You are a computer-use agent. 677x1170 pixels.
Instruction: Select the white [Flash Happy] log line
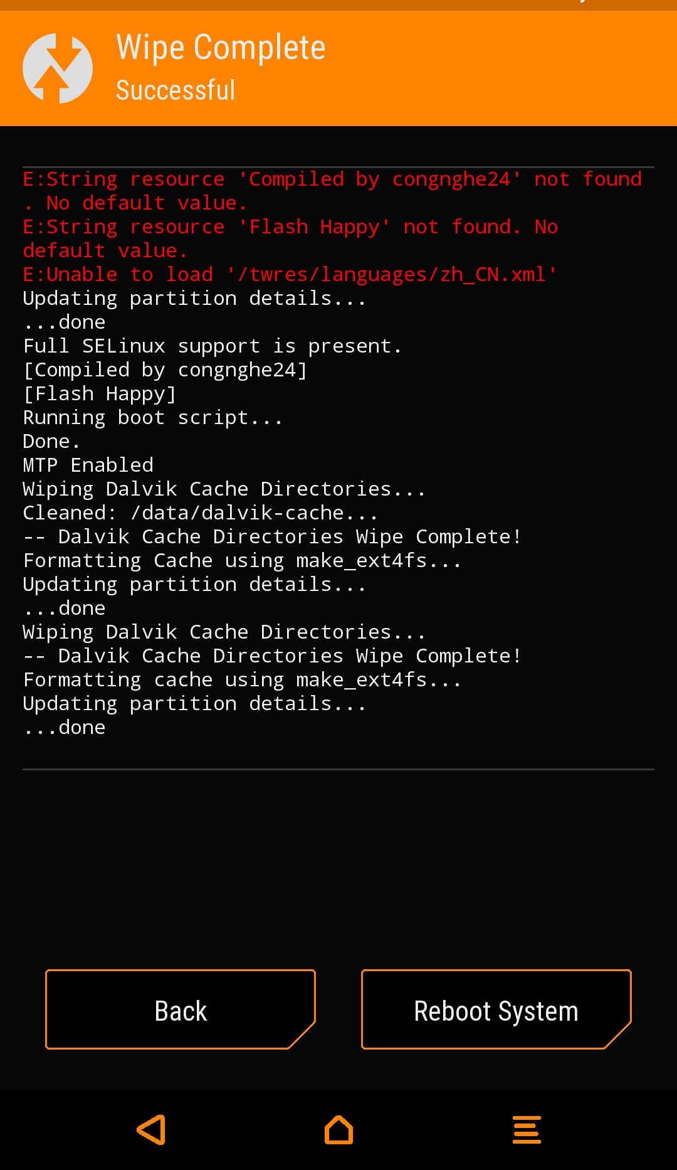click(x=100, y=394)
